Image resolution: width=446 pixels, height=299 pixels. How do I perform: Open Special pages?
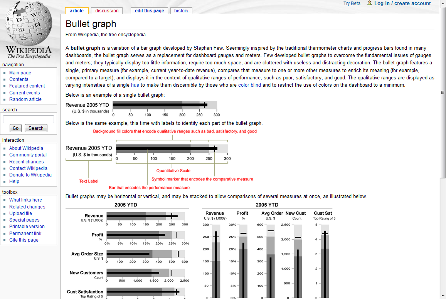coord(24,220)
